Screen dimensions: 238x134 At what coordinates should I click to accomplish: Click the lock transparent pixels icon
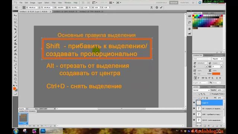[199, 98]
